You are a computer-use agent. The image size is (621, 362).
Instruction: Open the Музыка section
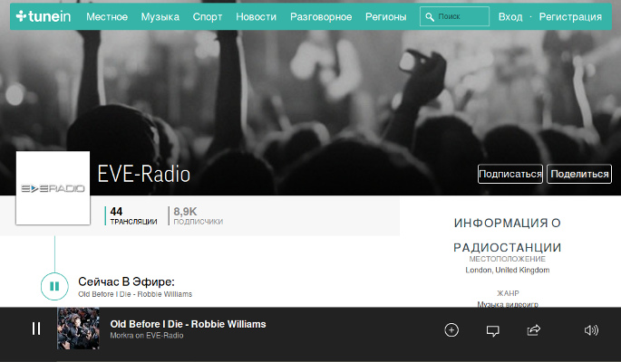click(x=160, y=17)
